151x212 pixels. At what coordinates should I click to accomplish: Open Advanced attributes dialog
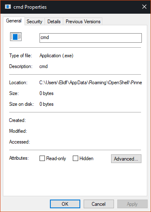(x=126, y=159)
